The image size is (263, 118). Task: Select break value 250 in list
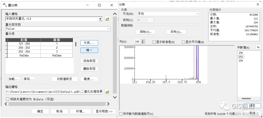coord(241,53)
